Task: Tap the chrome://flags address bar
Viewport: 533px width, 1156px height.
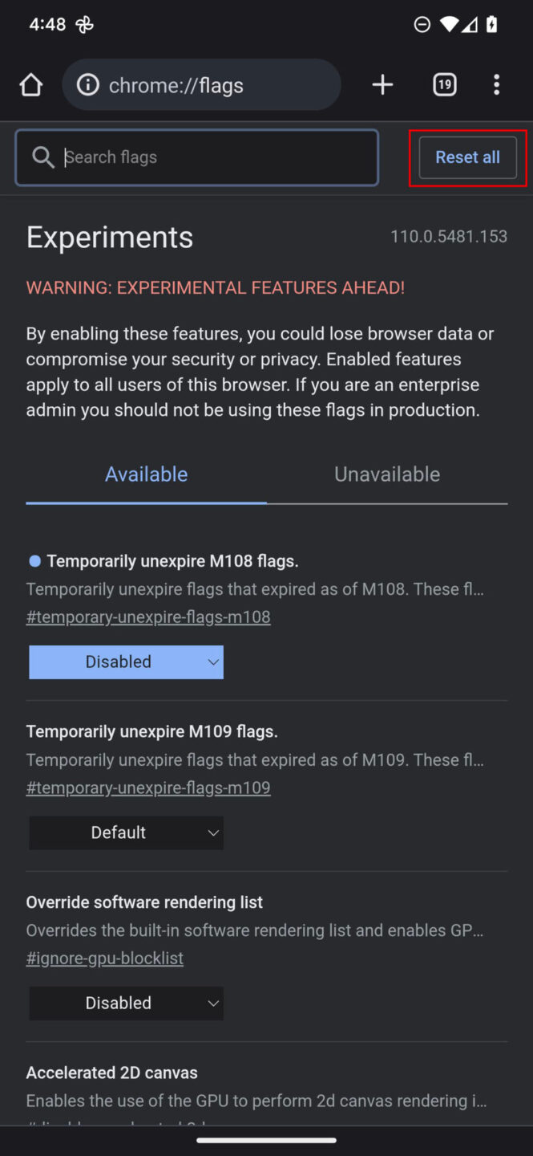Action: tap(201, 84)
